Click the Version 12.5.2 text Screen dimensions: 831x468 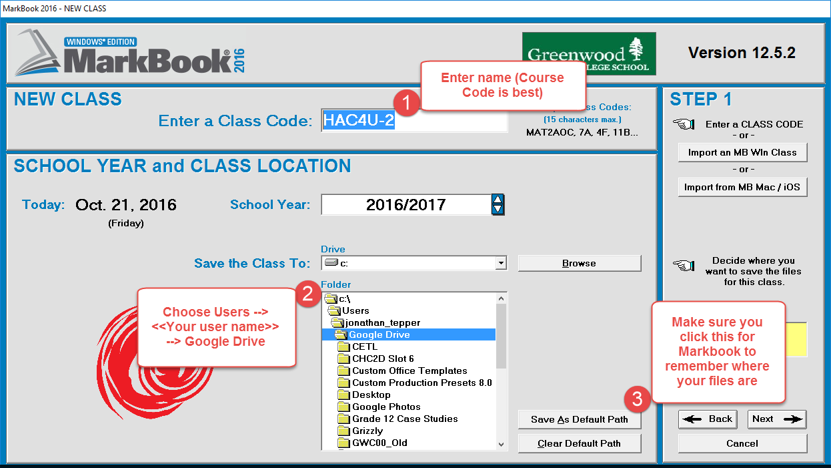click(742, 53)
